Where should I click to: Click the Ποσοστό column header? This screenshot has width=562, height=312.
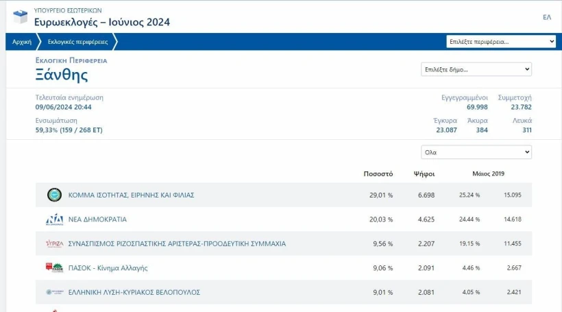(x=378, y=173)
